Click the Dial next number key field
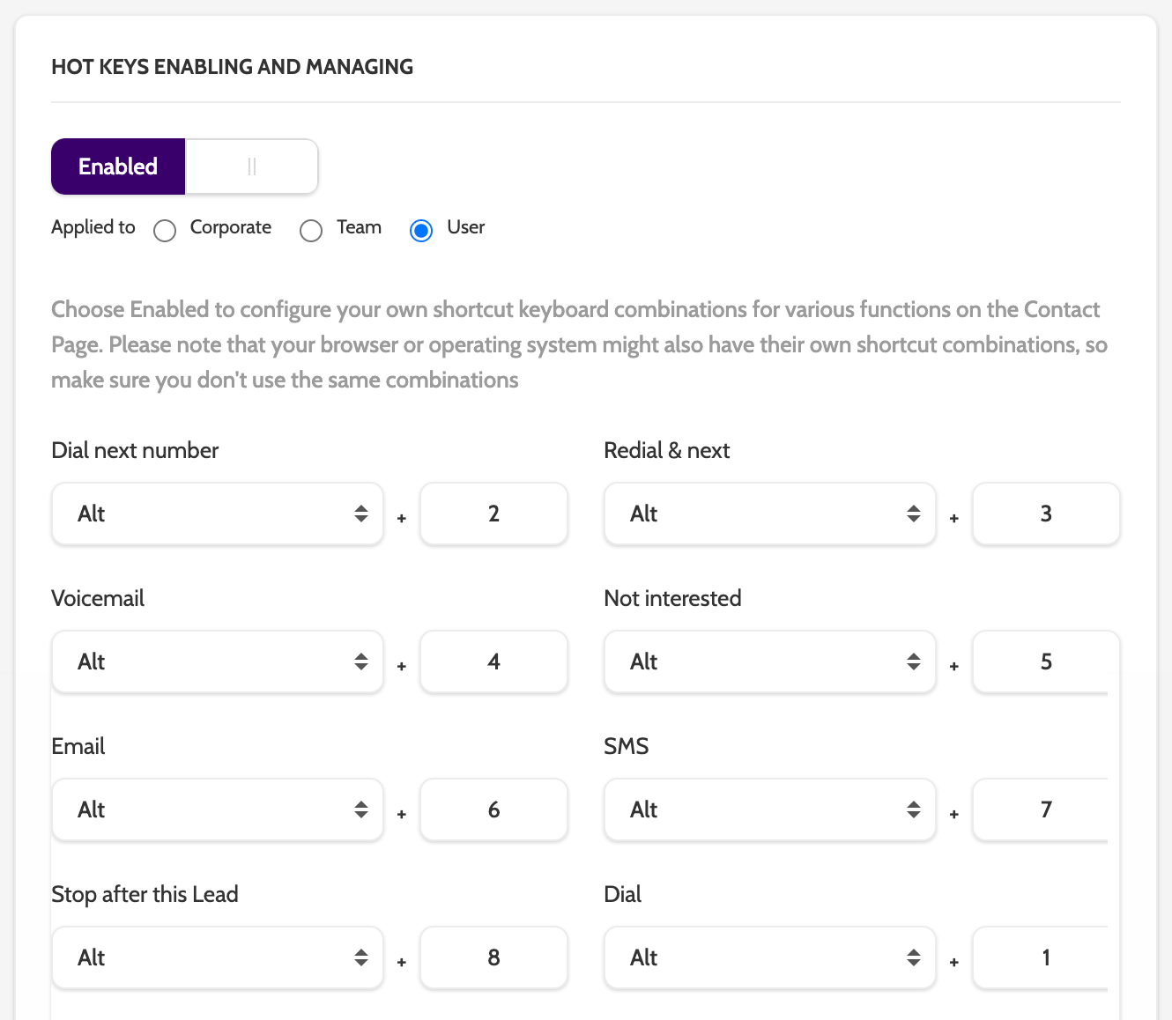Image resolution: width=1172 pixels, height=1020 pixels. pos(493,514)
